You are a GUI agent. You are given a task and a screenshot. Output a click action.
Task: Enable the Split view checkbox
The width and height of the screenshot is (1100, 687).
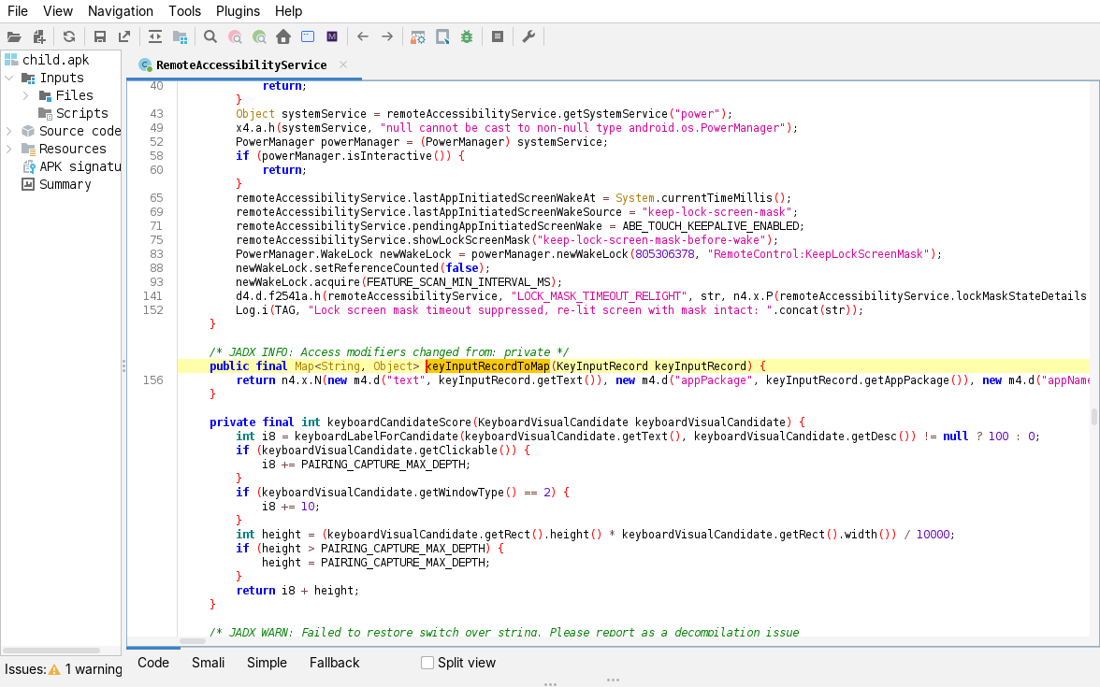[427, 663]
